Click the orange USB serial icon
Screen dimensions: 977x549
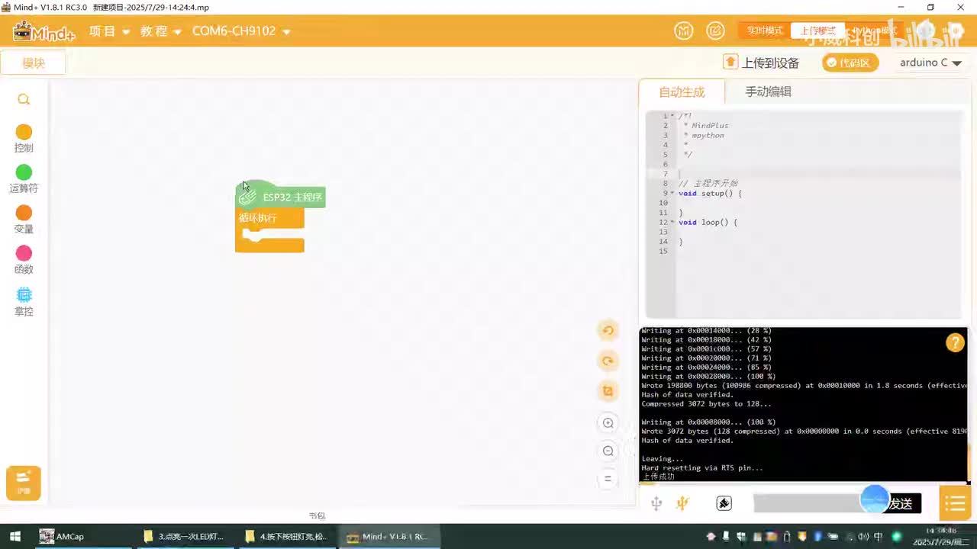click(683, 503)
